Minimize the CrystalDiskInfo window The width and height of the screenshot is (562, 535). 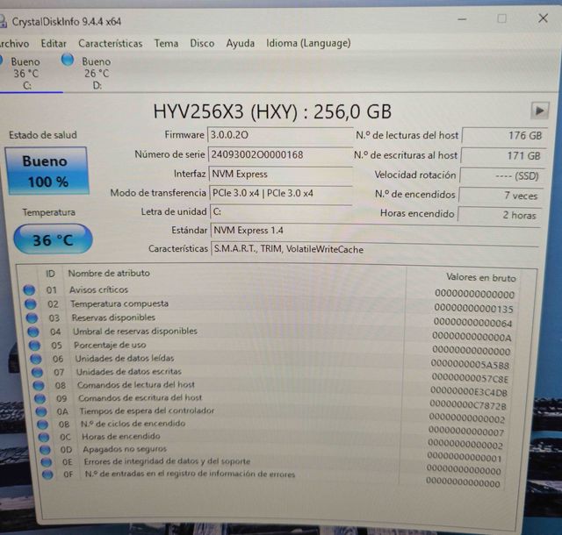(x=463, y=19)
